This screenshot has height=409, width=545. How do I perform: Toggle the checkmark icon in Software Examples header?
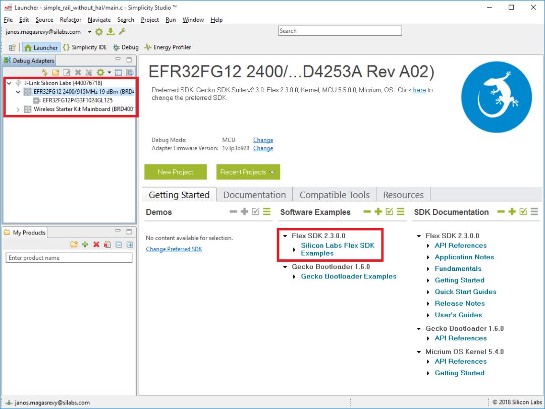390,212
